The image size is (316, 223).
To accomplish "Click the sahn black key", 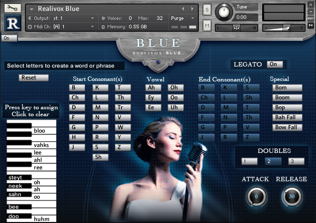I will point(19,194).
